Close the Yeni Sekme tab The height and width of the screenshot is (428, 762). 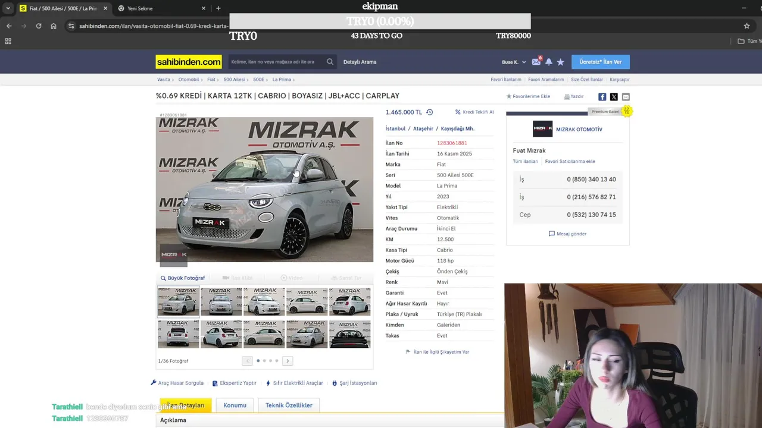point(204,8)
